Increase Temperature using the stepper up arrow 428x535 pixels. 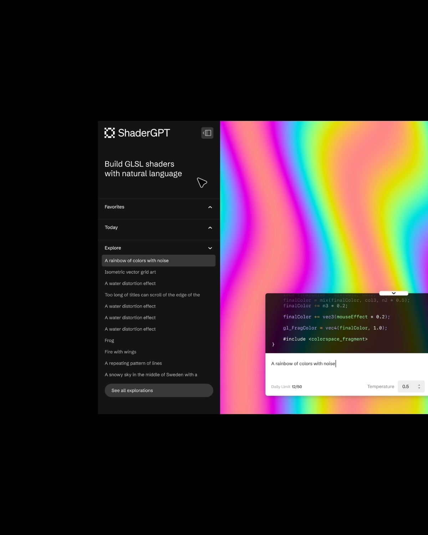(x=419, y=384)
